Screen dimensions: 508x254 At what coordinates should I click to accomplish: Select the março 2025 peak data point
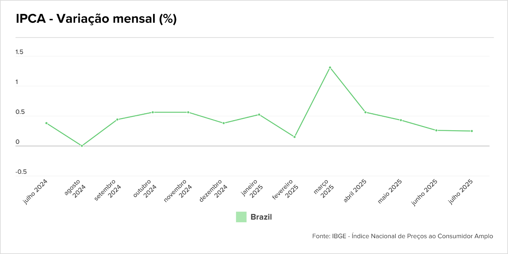click(330, 67)
